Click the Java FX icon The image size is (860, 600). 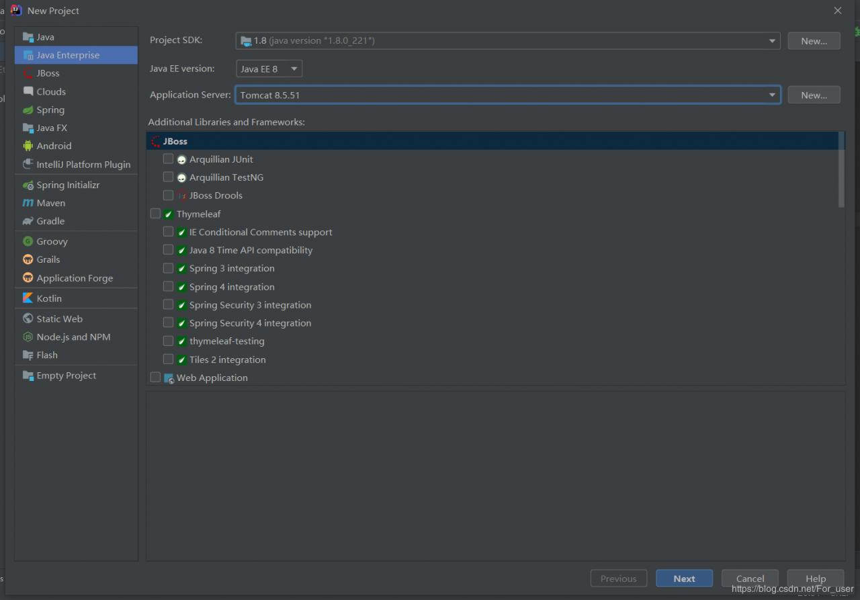pos(28,128)
